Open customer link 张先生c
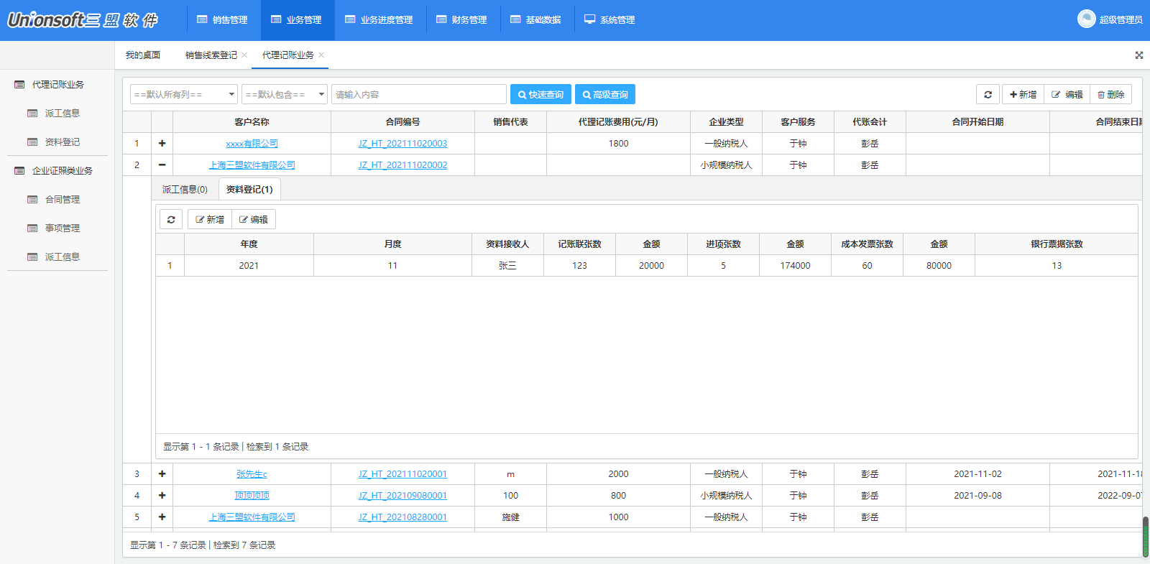The width and height of the screenshot is (1150, 564). [252, 474]
